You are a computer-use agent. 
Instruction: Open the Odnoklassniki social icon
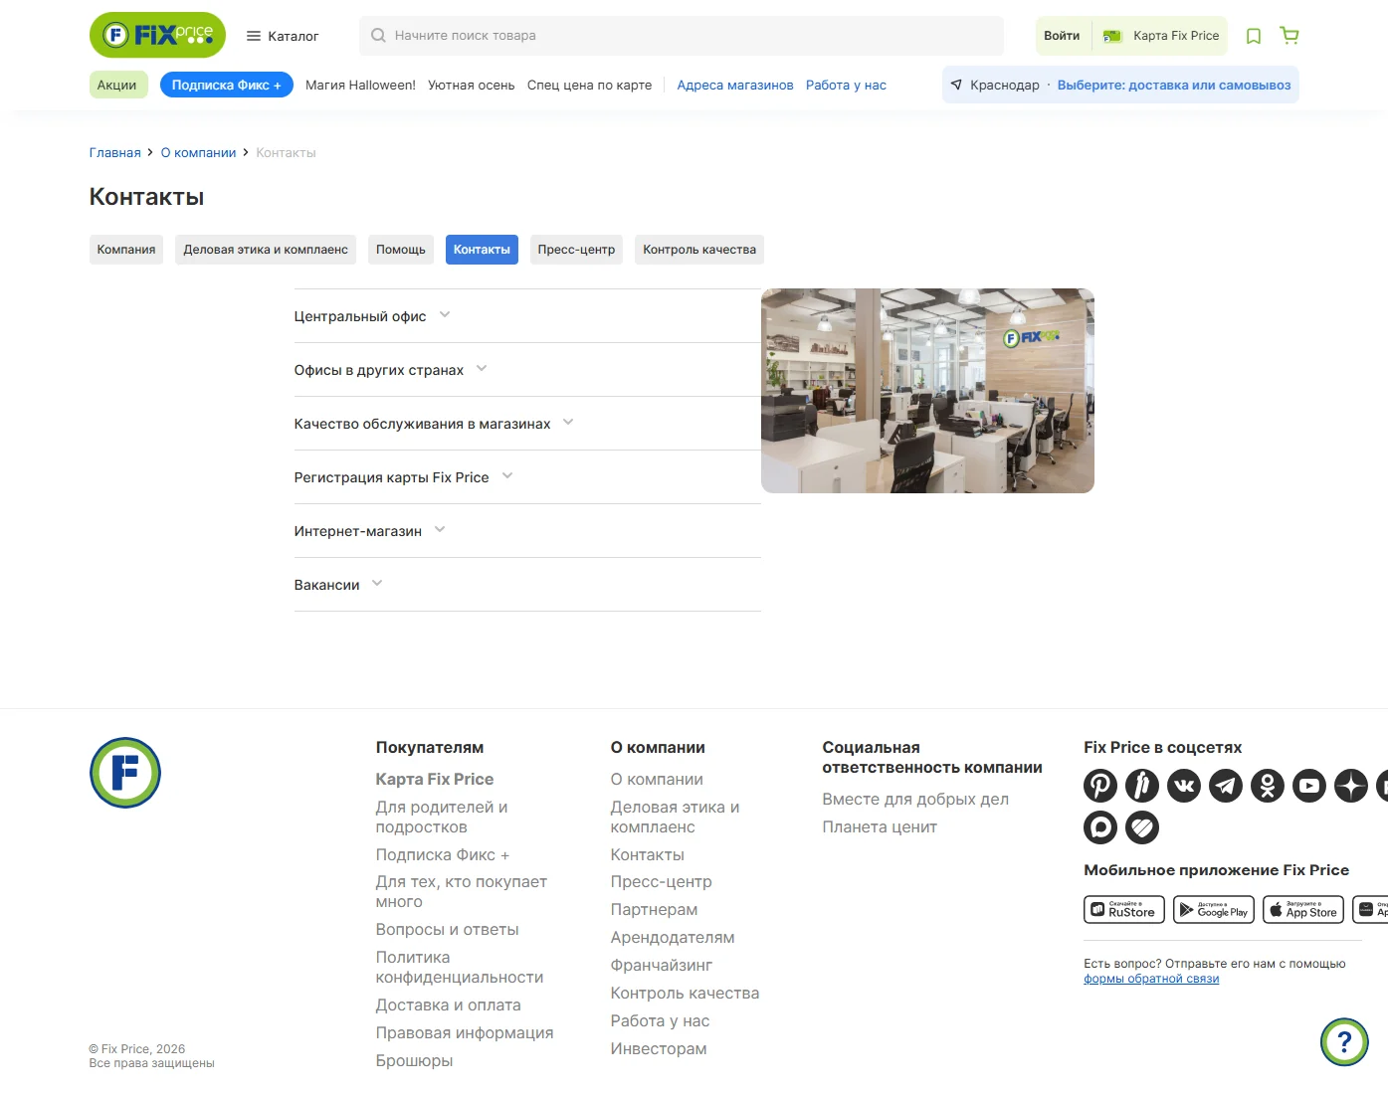[1268, 786]
